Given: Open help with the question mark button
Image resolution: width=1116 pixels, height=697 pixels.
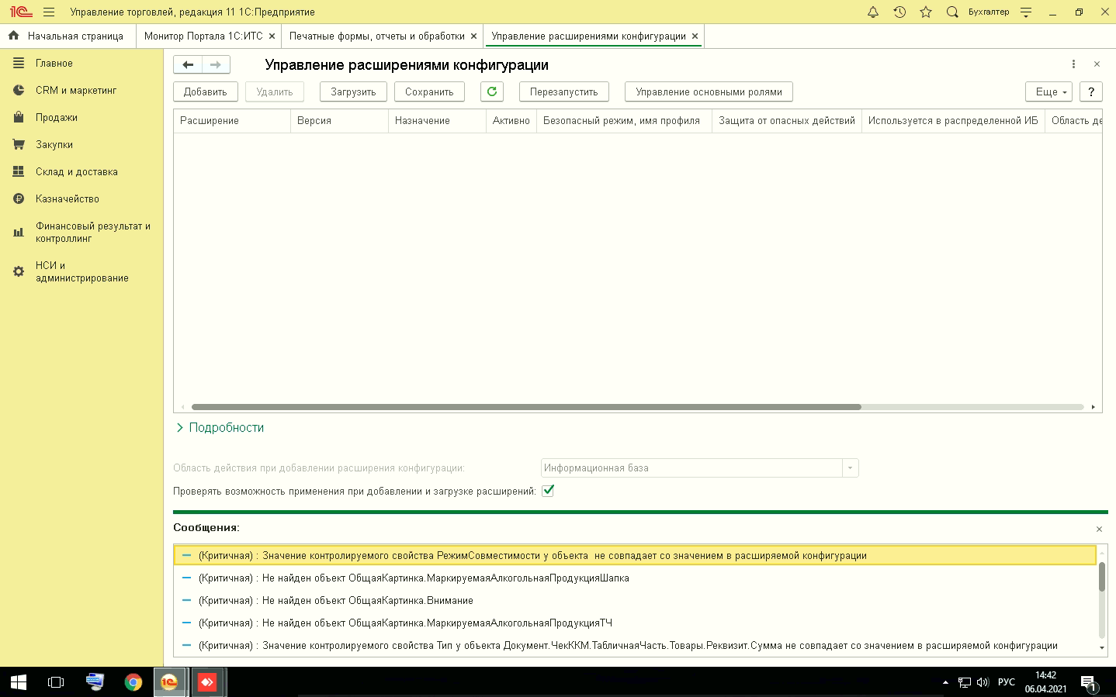Looking at the screenshot, I should click(1090, 91).
